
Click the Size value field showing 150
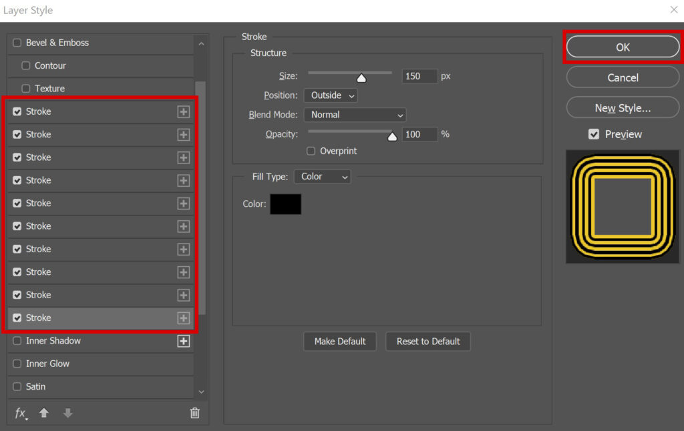pos(419,76)
